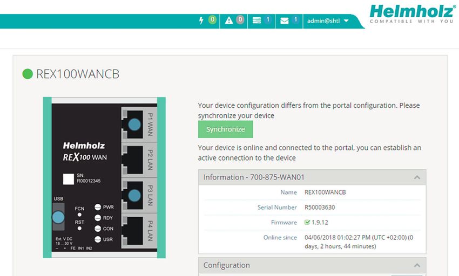This screenshot has height=276, width=459.
Task: Click the PWR LED indicator
Action: [x=98, y=207]
